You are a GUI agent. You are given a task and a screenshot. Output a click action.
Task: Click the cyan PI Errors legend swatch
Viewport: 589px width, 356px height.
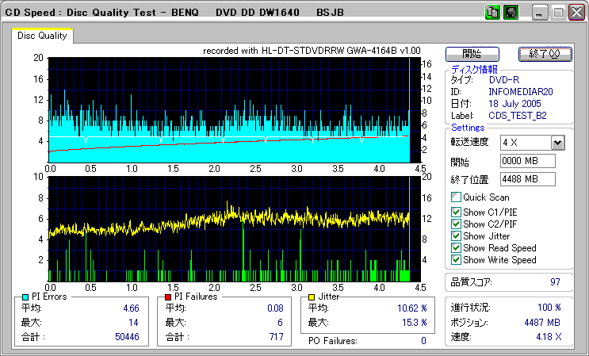point(25,297)
